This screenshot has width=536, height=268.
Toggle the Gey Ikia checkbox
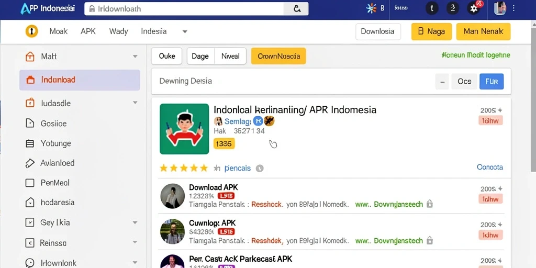click(30, 223)
